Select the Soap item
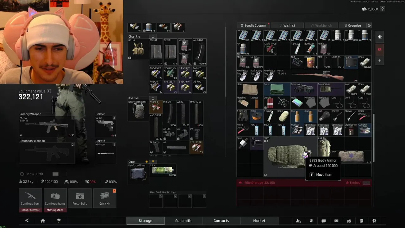The width and height of the screenshot is (405, 228). pyautogui.click(x=284, y=116)
